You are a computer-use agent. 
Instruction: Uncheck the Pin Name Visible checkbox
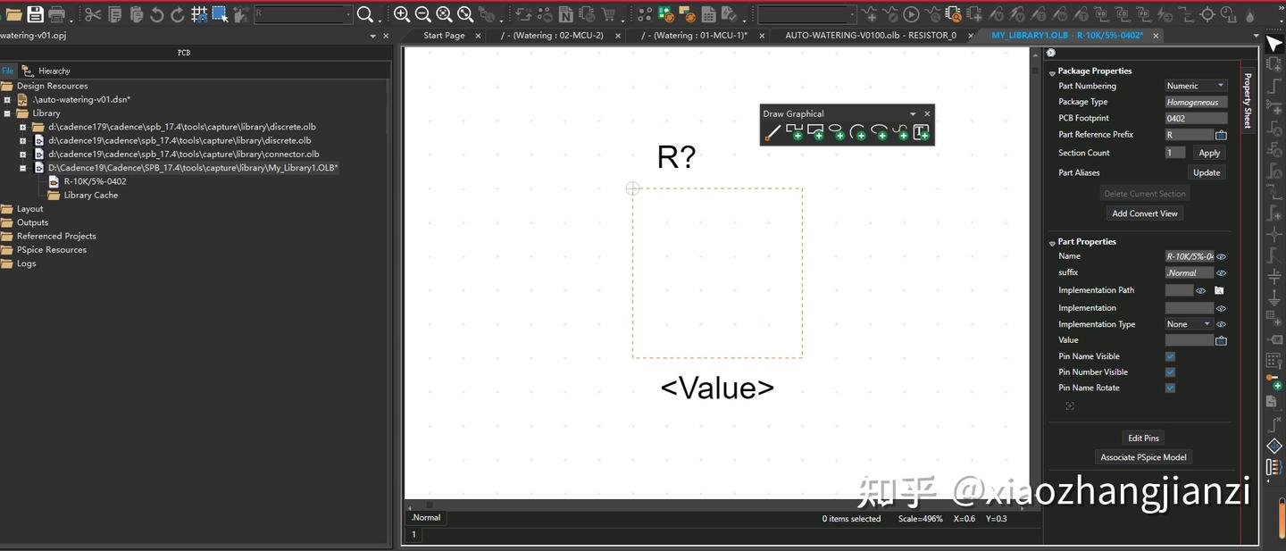[x=1169, y=355]
